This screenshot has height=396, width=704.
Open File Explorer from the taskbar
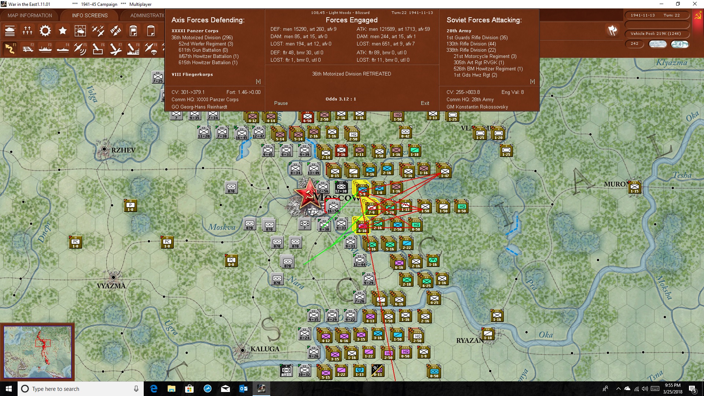pyautogui.click(x=171, y=389)
